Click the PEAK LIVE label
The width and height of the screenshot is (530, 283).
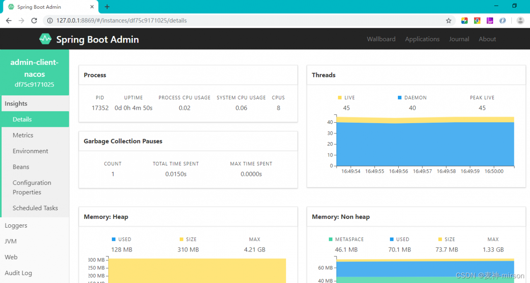coord(482,98)
